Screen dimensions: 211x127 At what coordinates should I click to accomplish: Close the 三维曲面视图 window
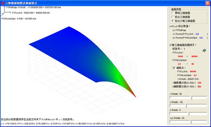(208, 3)
